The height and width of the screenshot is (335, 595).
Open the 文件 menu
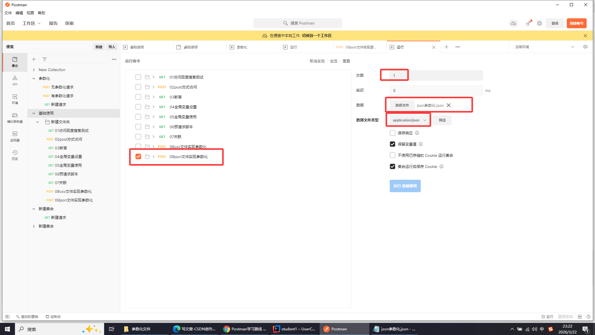8,13
